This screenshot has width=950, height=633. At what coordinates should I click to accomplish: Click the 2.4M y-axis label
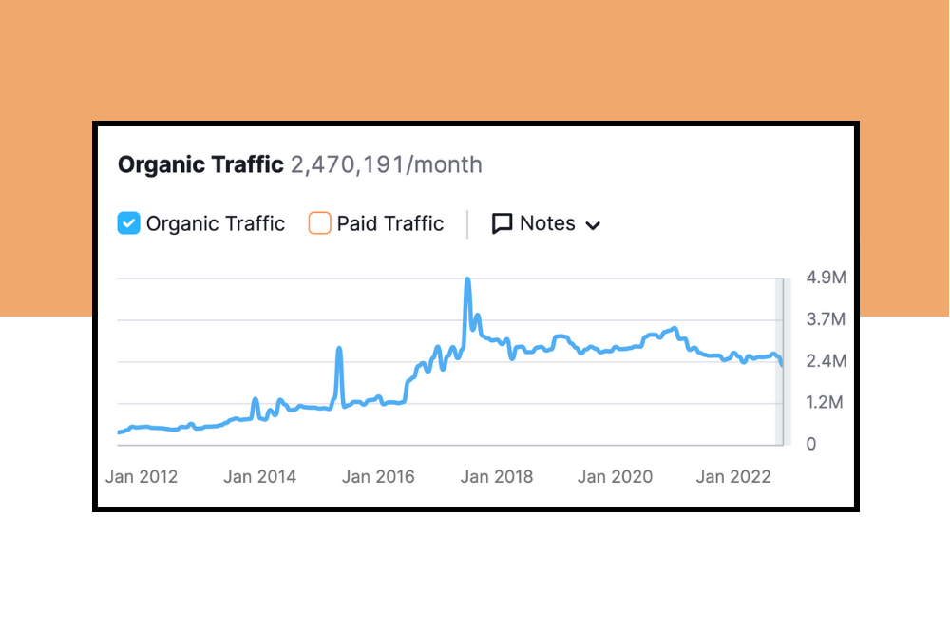(x=825, y=361)
